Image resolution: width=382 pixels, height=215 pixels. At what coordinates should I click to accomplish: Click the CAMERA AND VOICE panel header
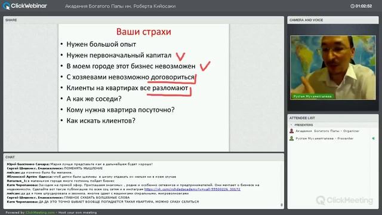[333, 20]
